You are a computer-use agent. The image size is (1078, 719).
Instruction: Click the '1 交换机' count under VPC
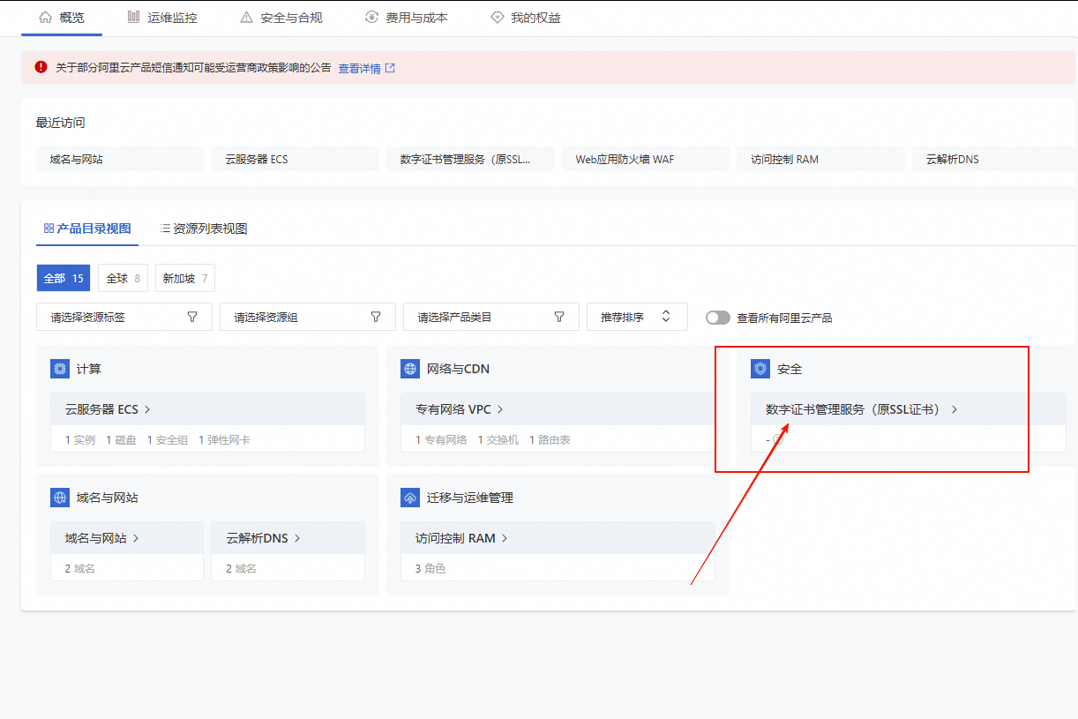point(498,439)
